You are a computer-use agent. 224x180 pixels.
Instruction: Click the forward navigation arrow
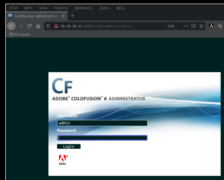point(20,26)
